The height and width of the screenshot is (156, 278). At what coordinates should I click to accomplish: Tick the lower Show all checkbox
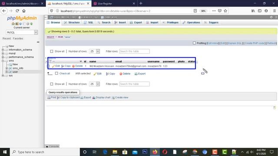52,84
